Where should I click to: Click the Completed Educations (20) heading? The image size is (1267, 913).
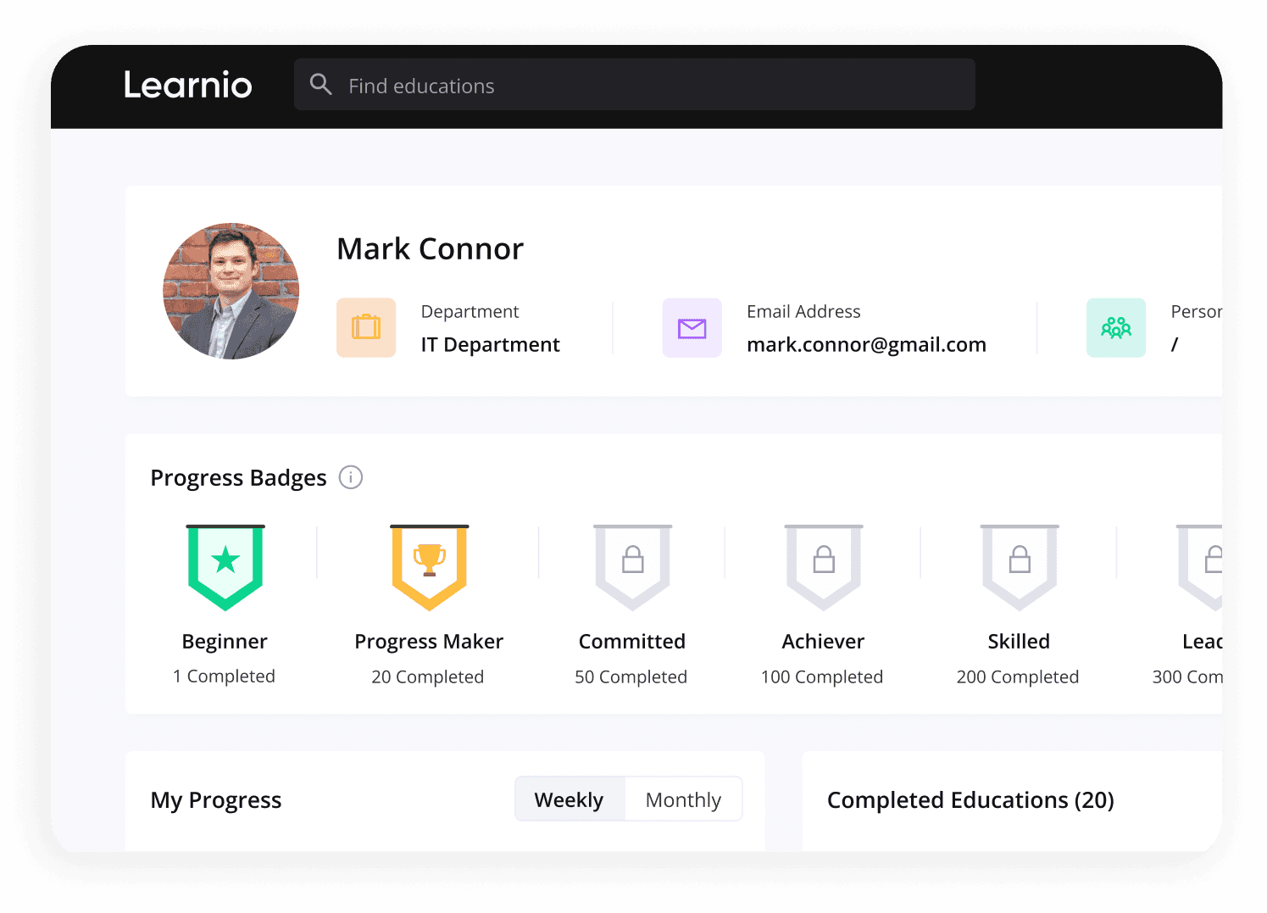tap(970, 800)
